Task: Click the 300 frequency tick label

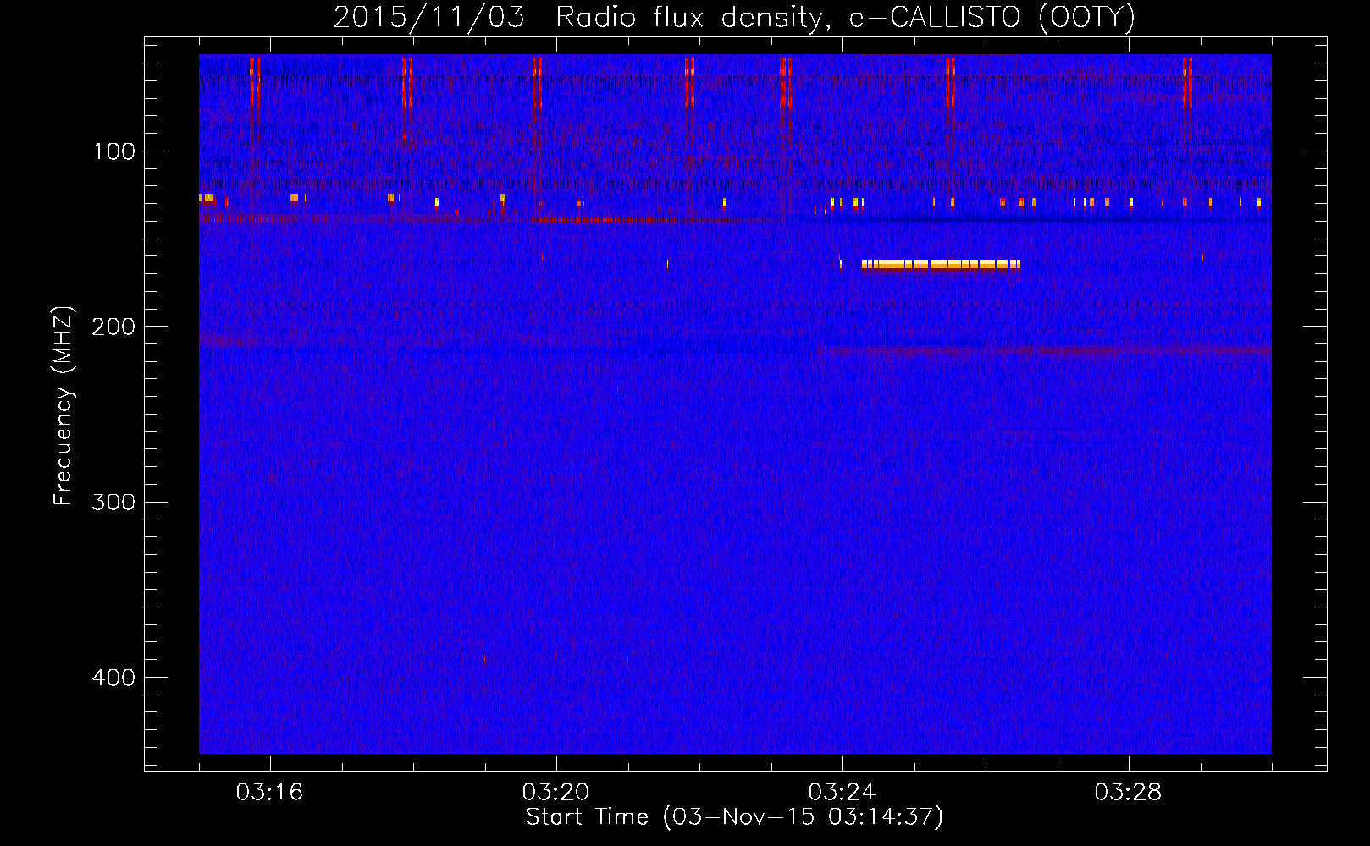Action: (113, 503)
